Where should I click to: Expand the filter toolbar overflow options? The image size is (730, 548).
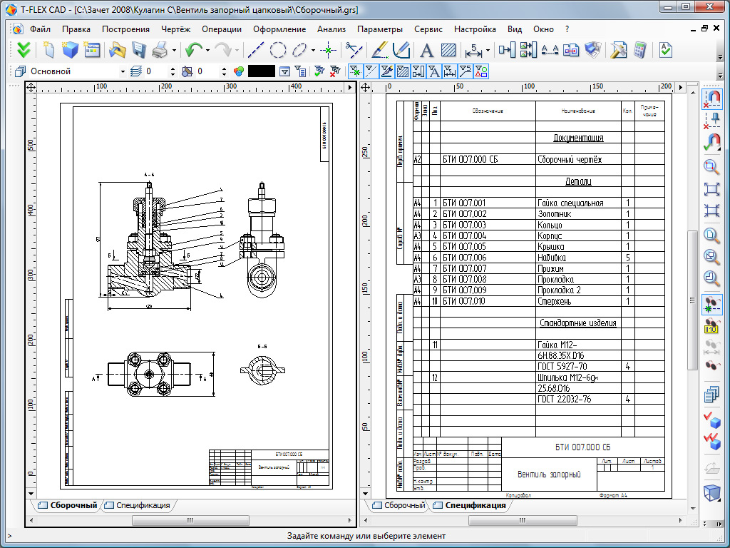click(x=720, y=74)
